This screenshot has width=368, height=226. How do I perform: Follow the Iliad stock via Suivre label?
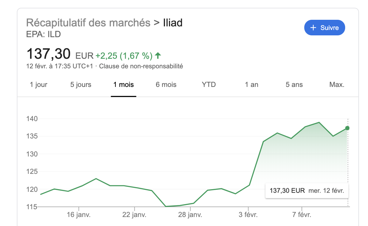[x=330, y=28]
